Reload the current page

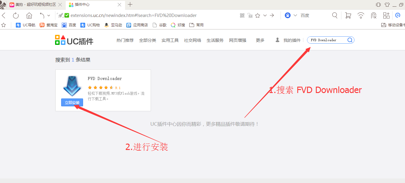pos(16,15)
